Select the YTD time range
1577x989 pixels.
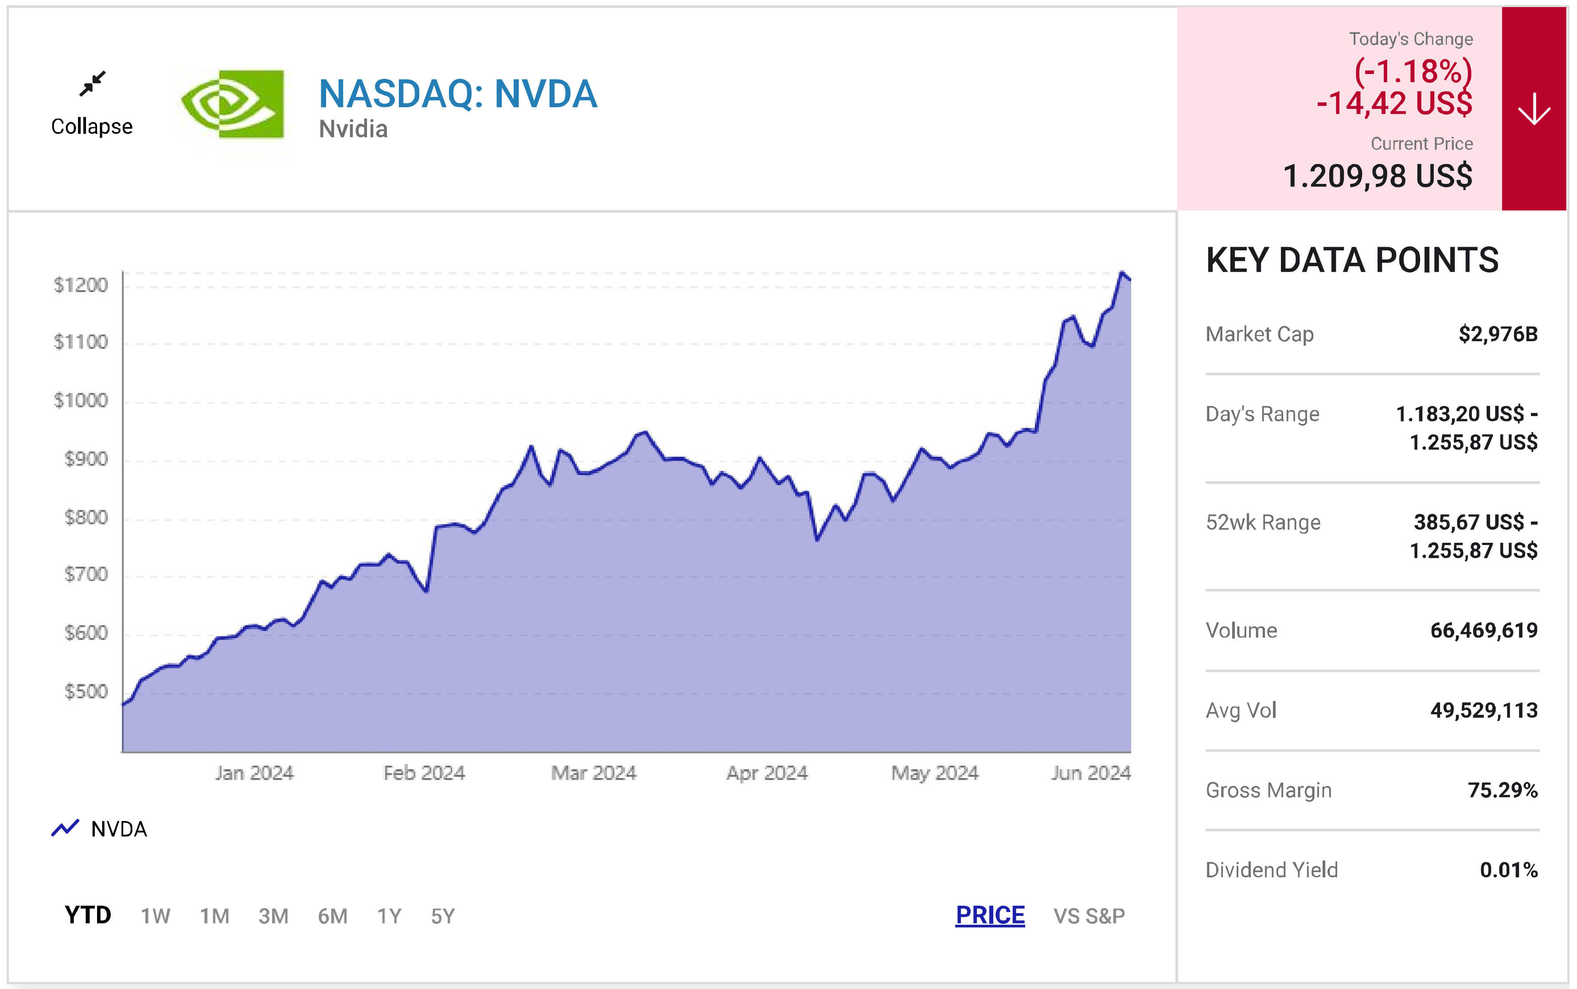click(88, 915)
